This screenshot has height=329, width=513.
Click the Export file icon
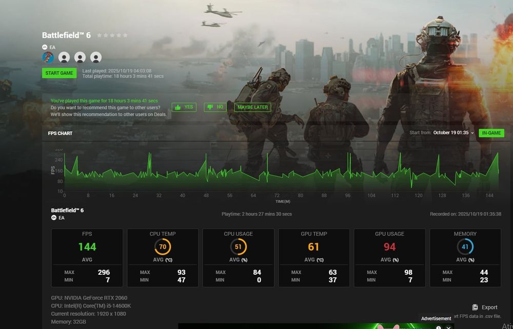coord(475,307)
